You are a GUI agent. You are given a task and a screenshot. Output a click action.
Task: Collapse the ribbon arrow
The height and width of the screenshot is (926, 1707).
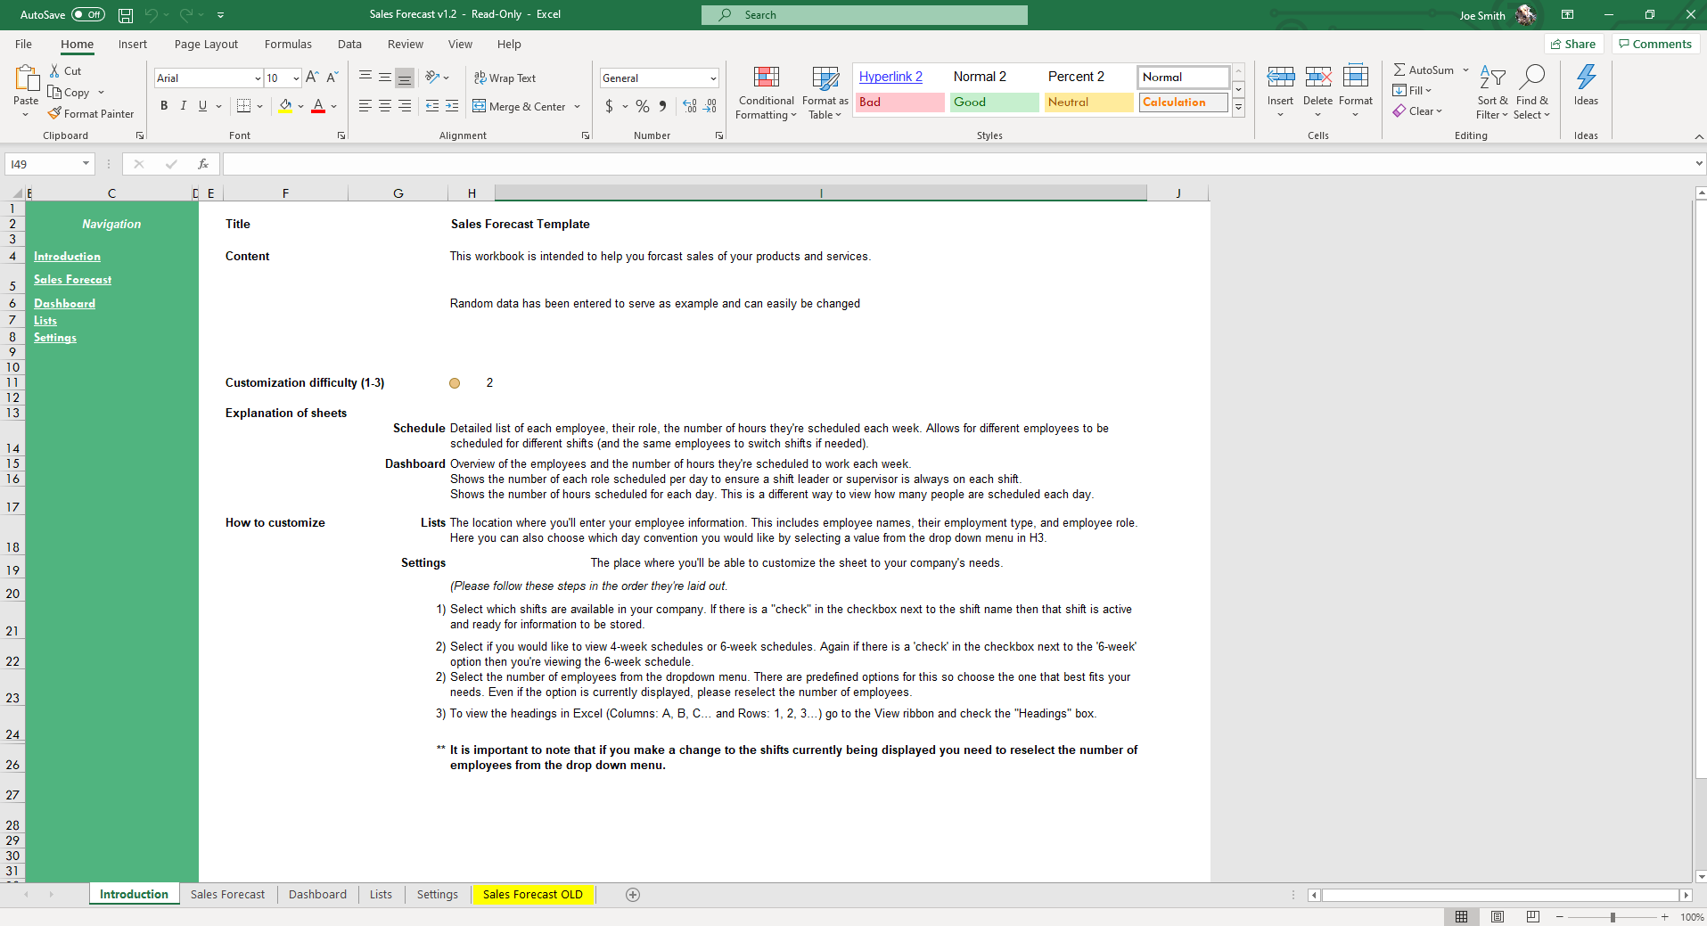pos(1698,135)
